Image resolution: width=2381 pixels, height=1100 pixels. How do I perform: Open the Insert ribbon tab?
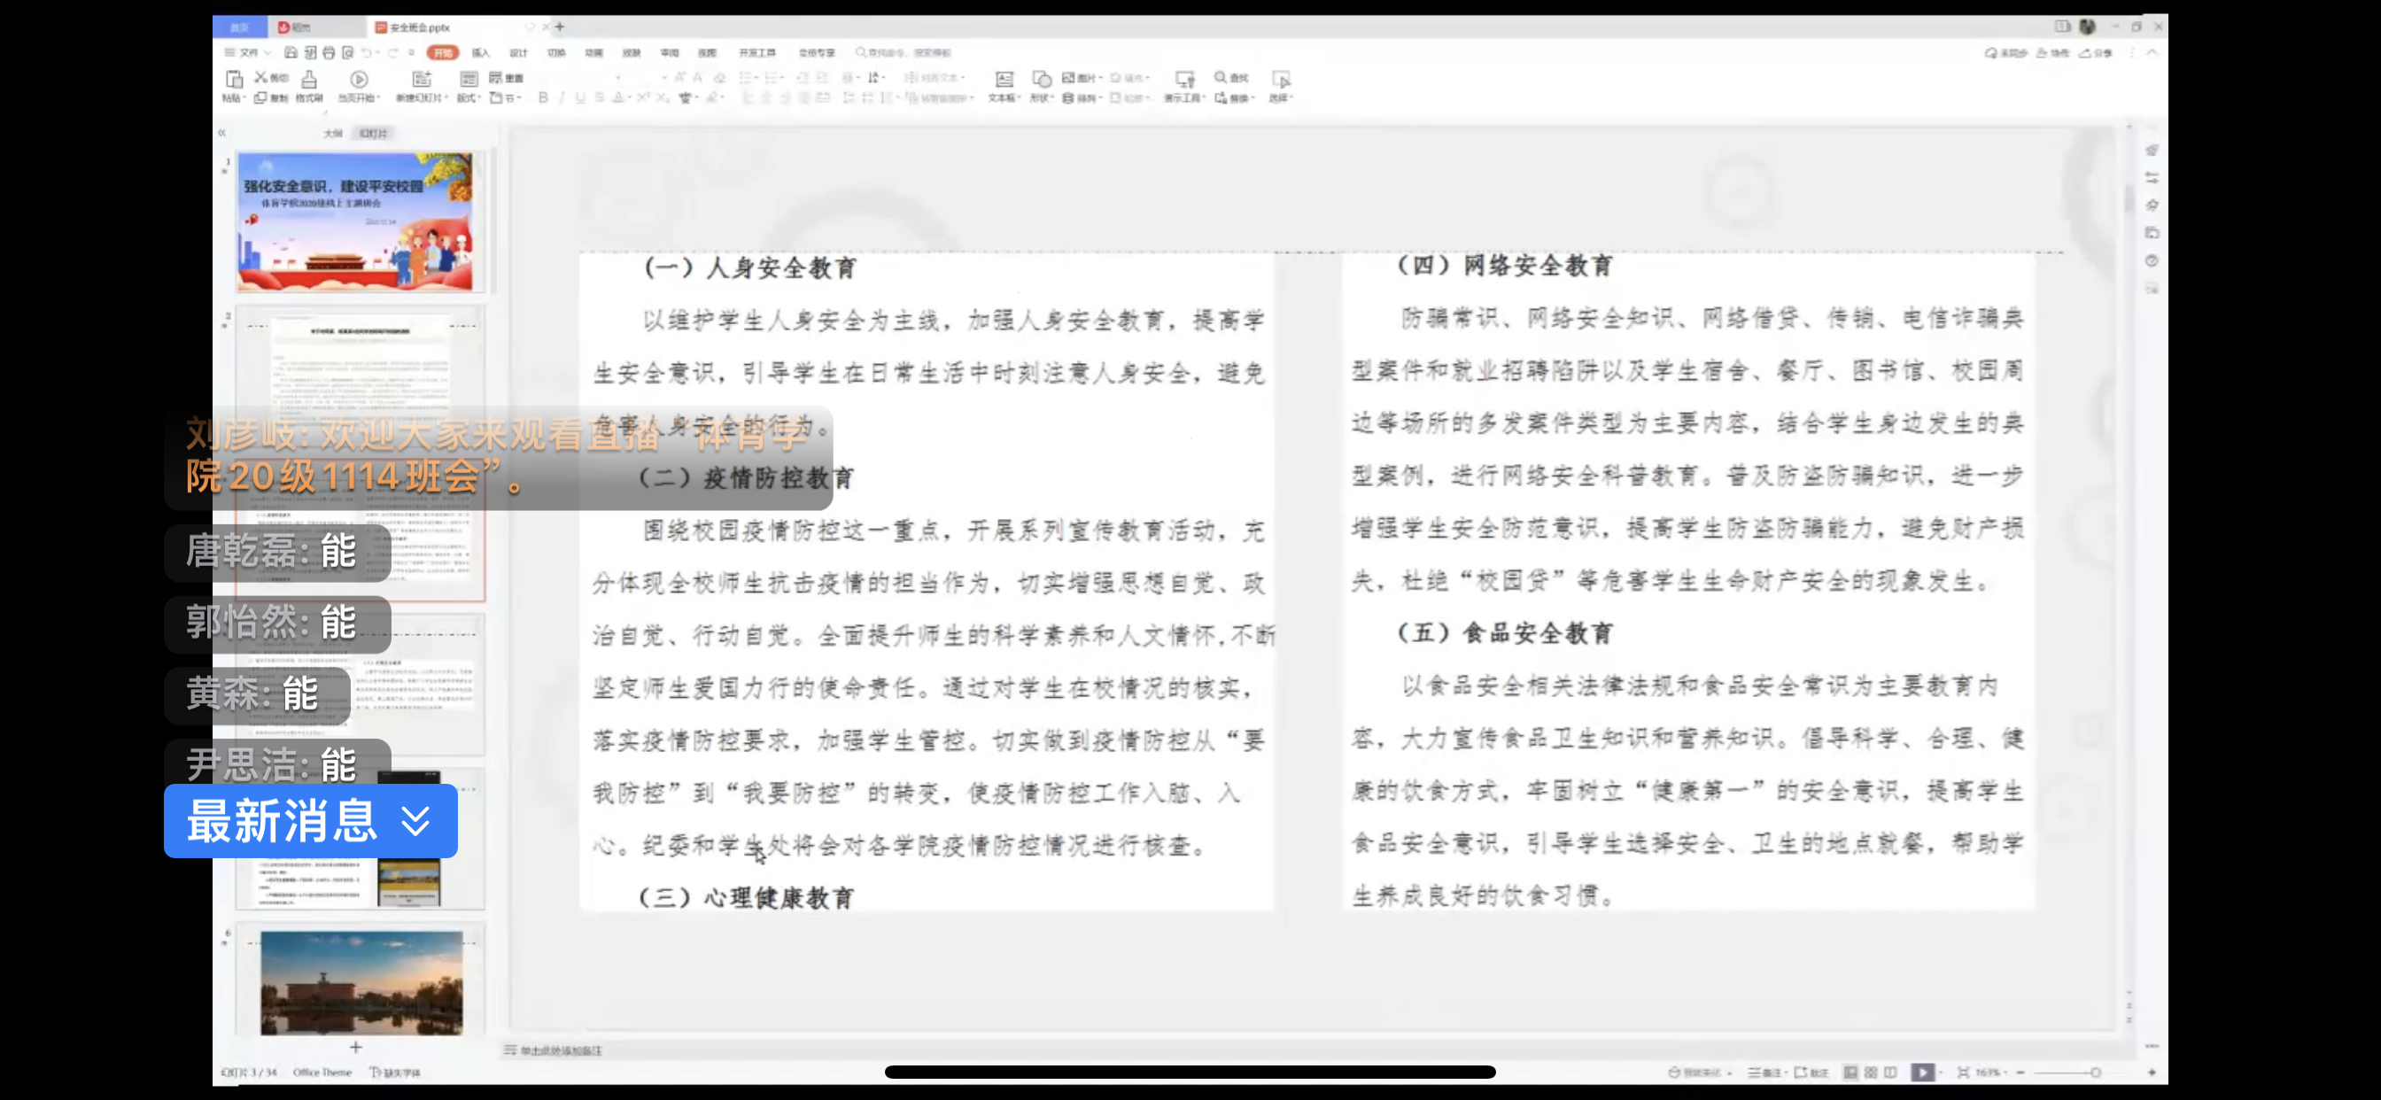coord(481,52)
